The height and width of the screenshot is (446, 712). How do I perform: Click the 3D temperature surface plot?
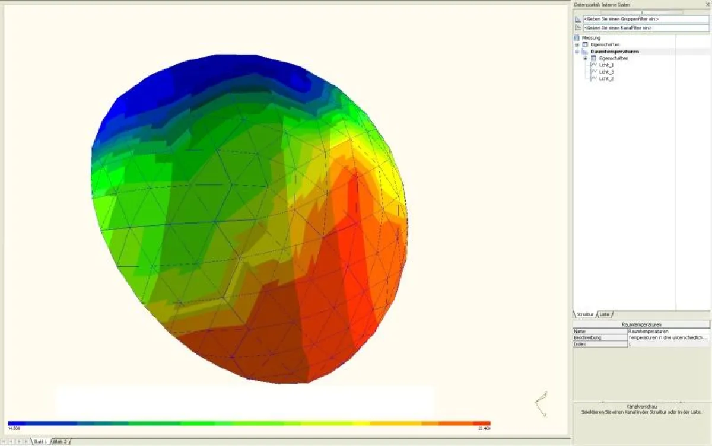[x=249, y=219]
